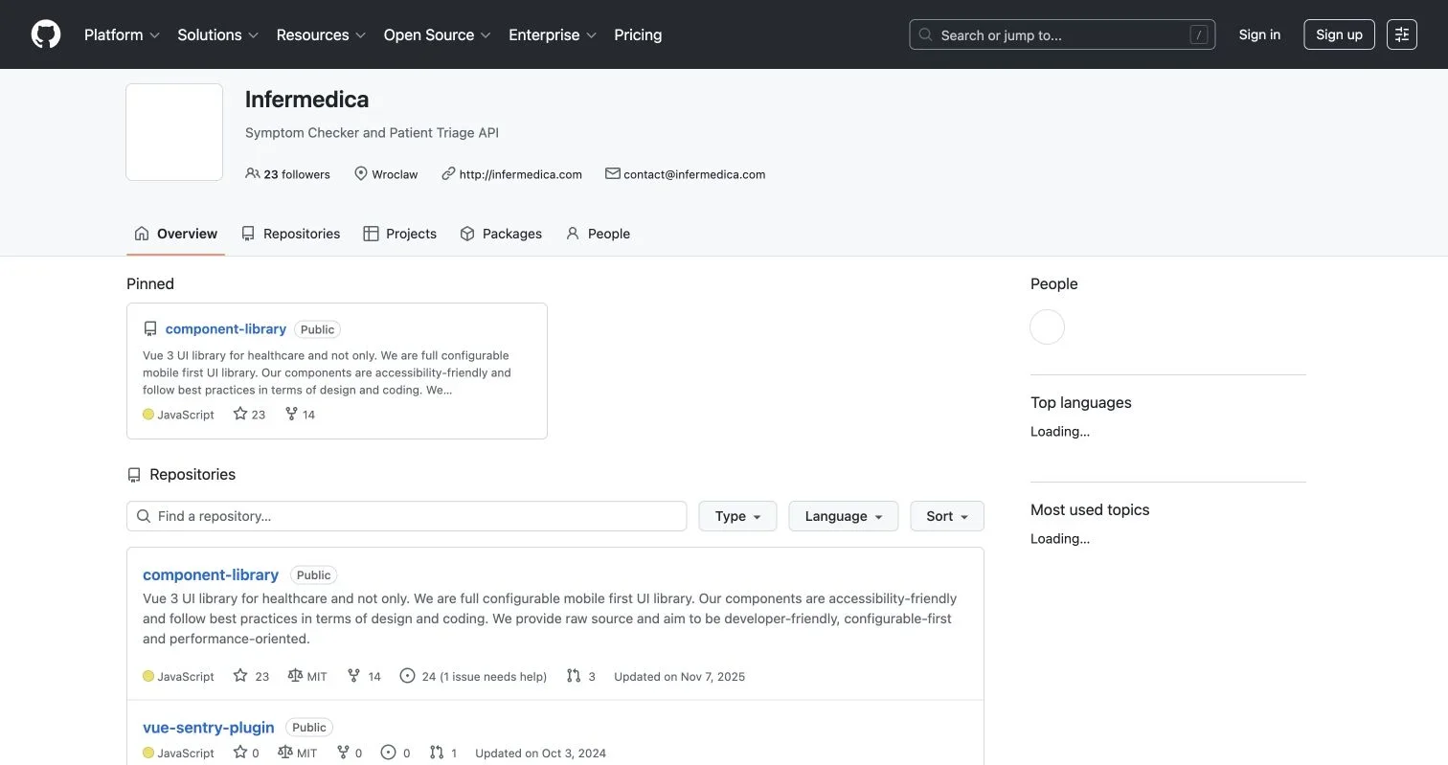Screen dimensions: 1448x765
Task: Click star count of component-library list row
Action: tap(262, 676)
